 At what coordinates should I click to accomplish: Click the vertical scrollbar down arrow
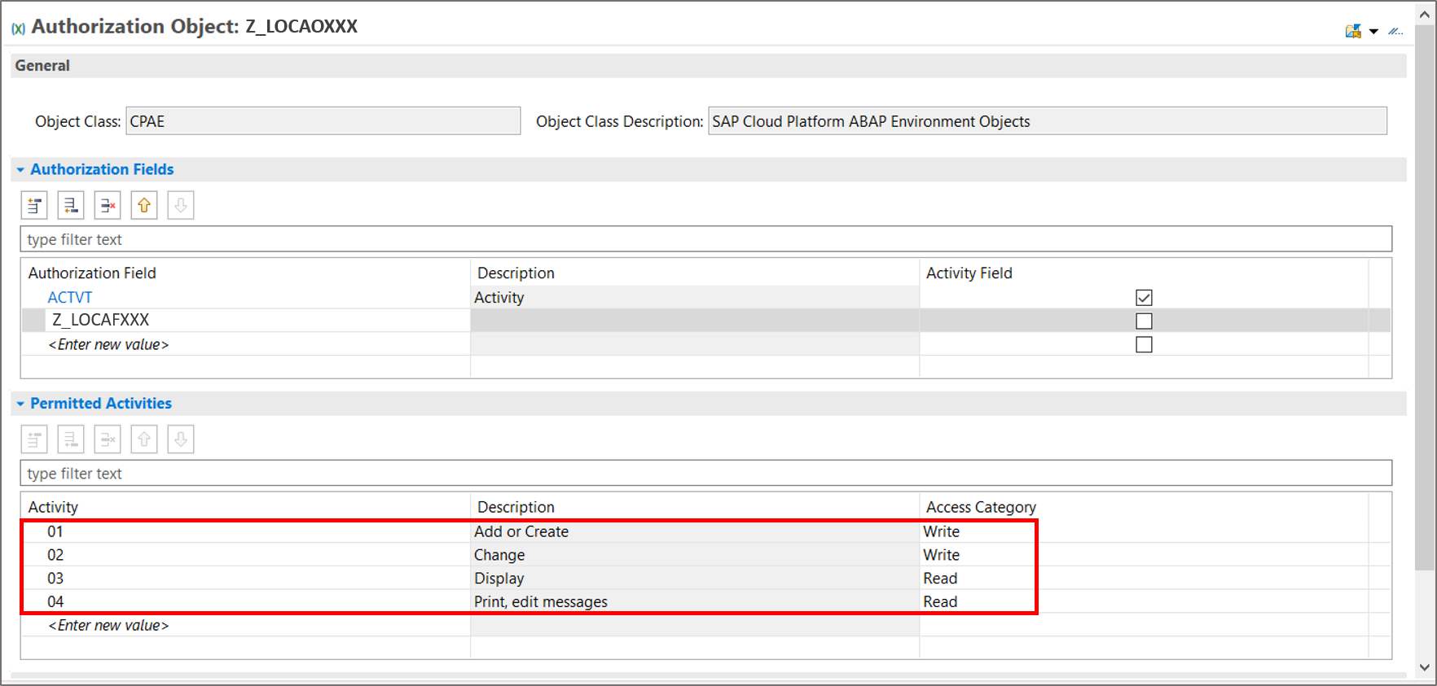[1424, 667]
